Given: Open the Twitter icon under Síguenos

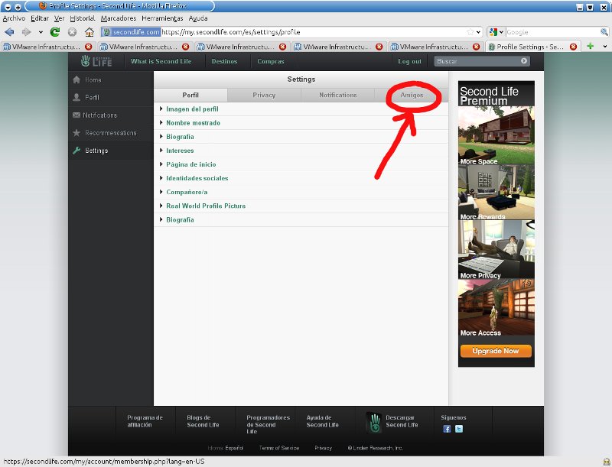Looking at the screenshot, I should 459,429.
